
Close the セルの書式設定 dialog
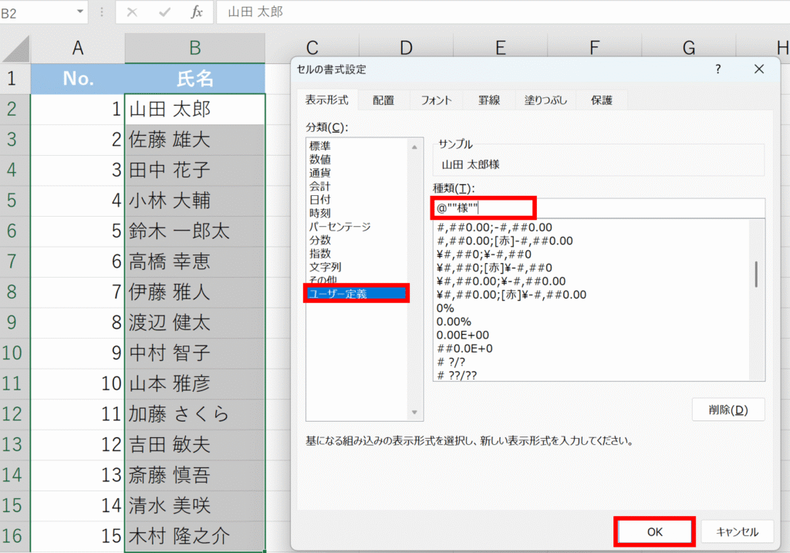(x=759, y=69)
